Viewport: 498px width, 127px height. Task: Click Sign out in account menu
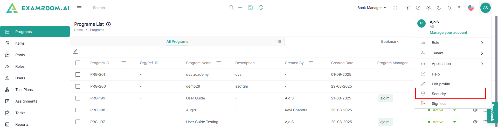click(x=439, y=104)
